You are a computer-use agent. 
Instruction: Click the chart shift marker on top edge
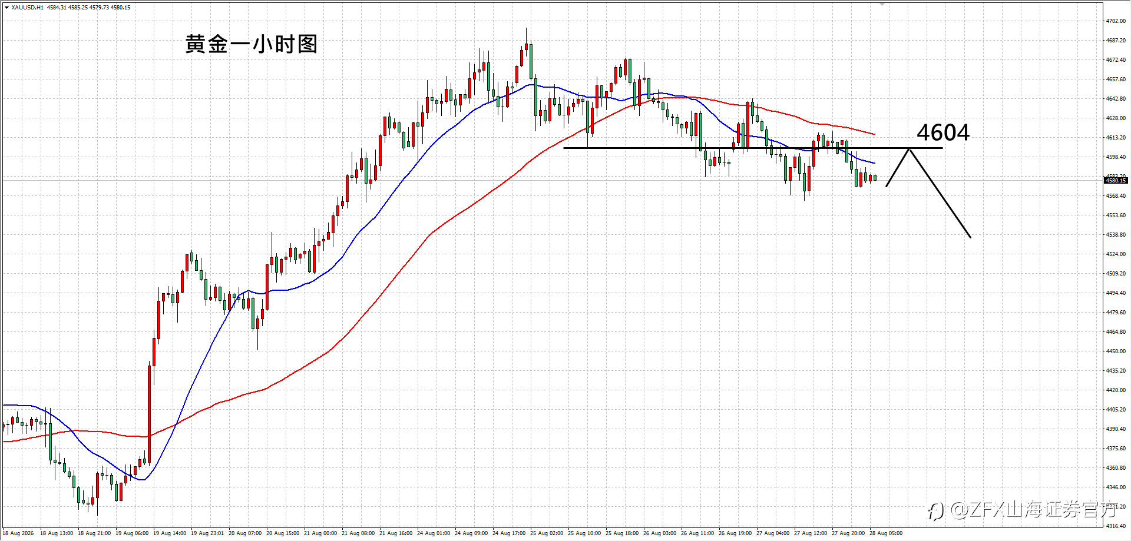[x=882, y=4]
